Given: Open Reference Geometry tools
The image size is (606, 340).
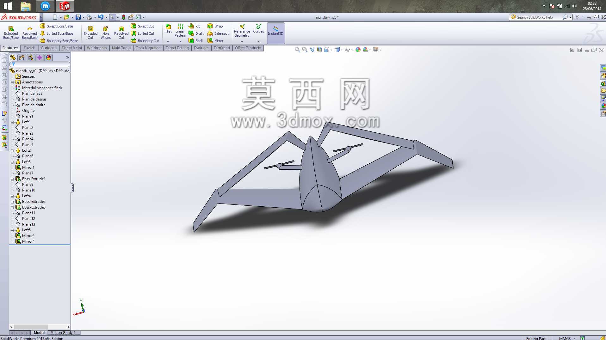Looking at the screenshot, I should pyautogui.click(x=242, y=30).
